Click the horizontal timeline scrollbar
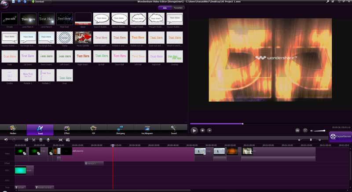The height and width of the screenshot is (192, 352). 103,191
